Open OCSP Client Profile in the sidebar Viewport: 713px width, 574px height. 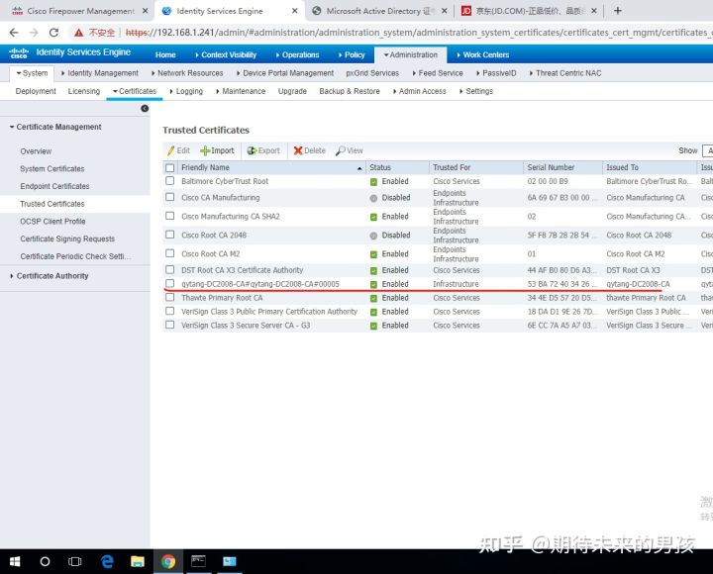(52, 222)
